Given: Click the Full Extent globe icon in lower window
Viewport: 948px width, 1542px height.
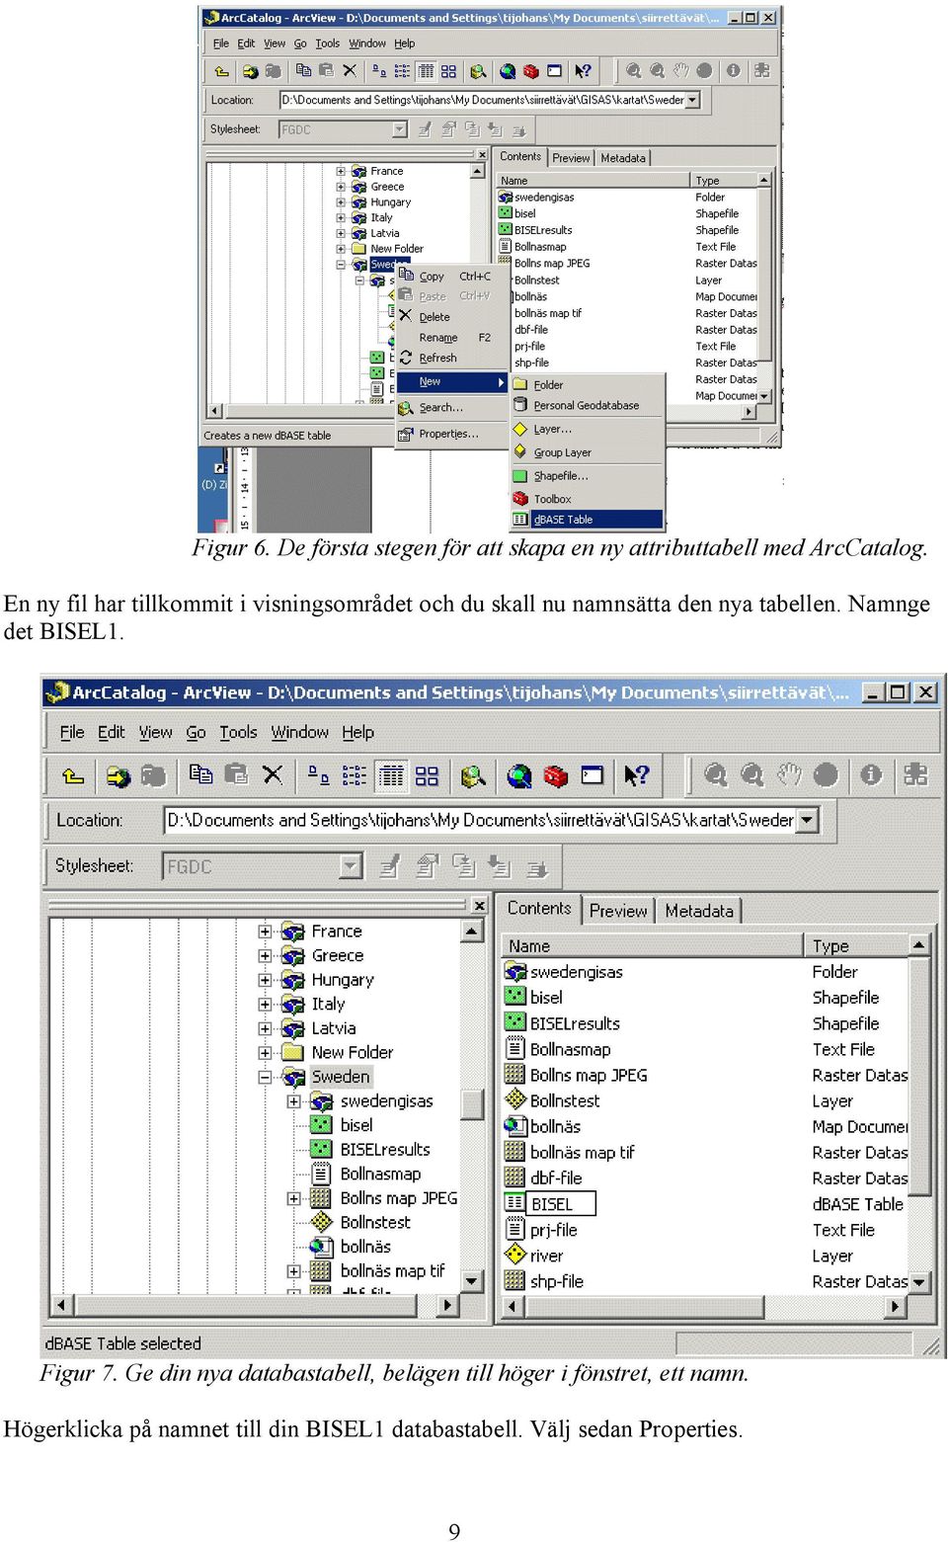Looking at the screenshot, I should pyautogui.click(x=826, y=775).
